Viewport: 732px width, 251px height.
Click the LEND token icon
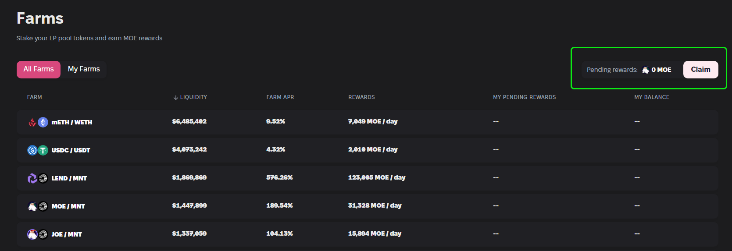click(x=32, y=178)
